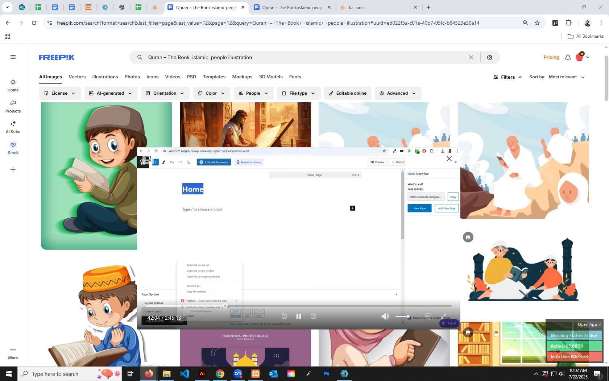Switch to the Fonts tab
Viewport: 609px width, 381px height.
tap(295, 77)
